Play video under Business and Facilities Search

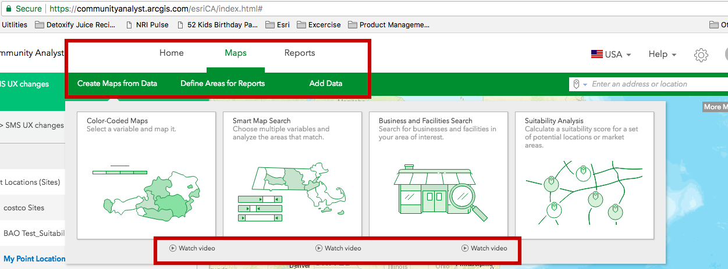pyautogui.click(x=485, y=248)
